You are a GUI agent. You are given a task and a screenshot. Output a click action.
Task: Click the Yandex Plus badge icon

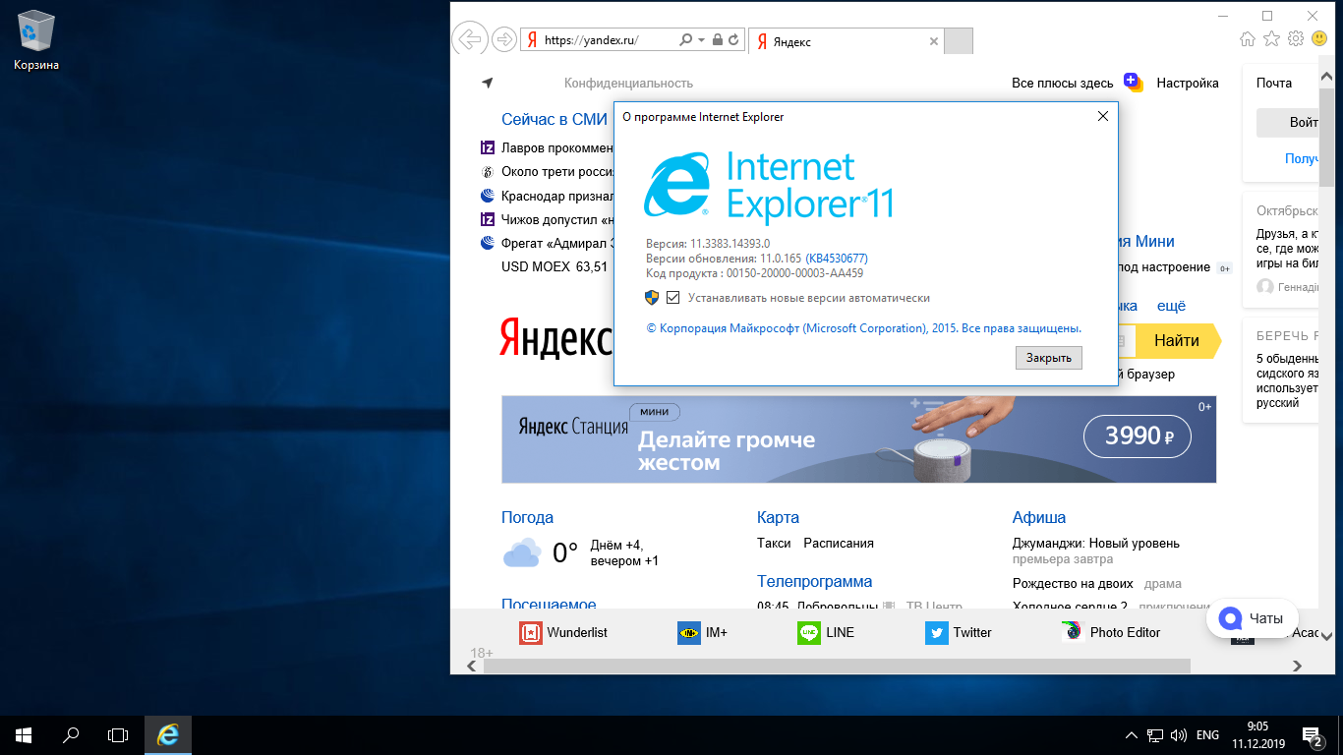click(x=1134, y=83)
